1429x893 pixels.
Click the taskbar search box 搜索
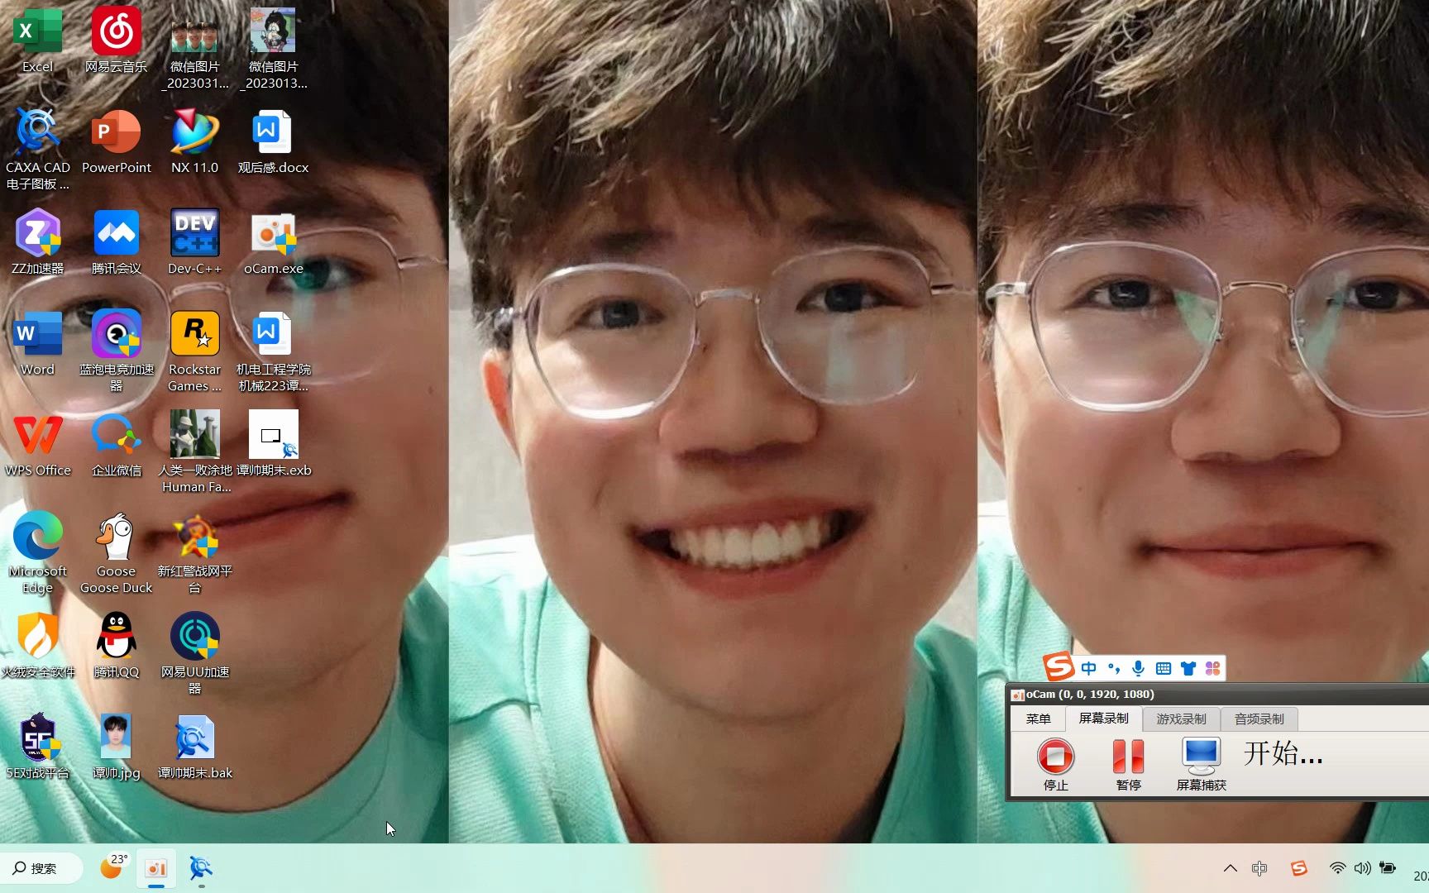pyautogui.click(x=41, y=868)
